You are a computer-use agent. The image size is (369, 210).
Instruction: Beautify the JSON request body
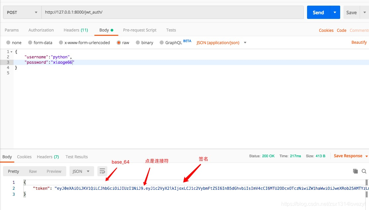[x=359, y=42]
